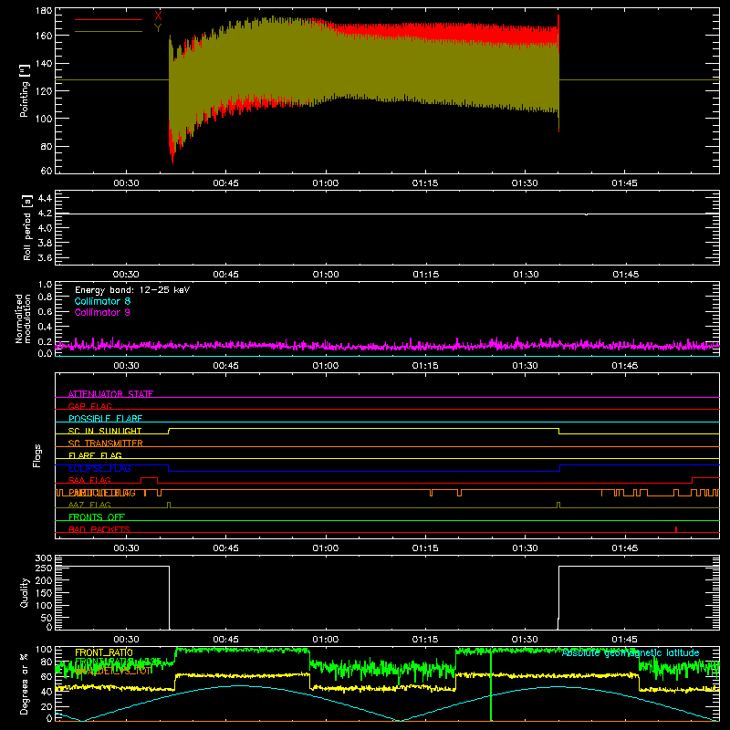Viewport: 730px width, 730px height.
Task: Click the 'Normalized modulation' axis title
Action: pos(24,318)
